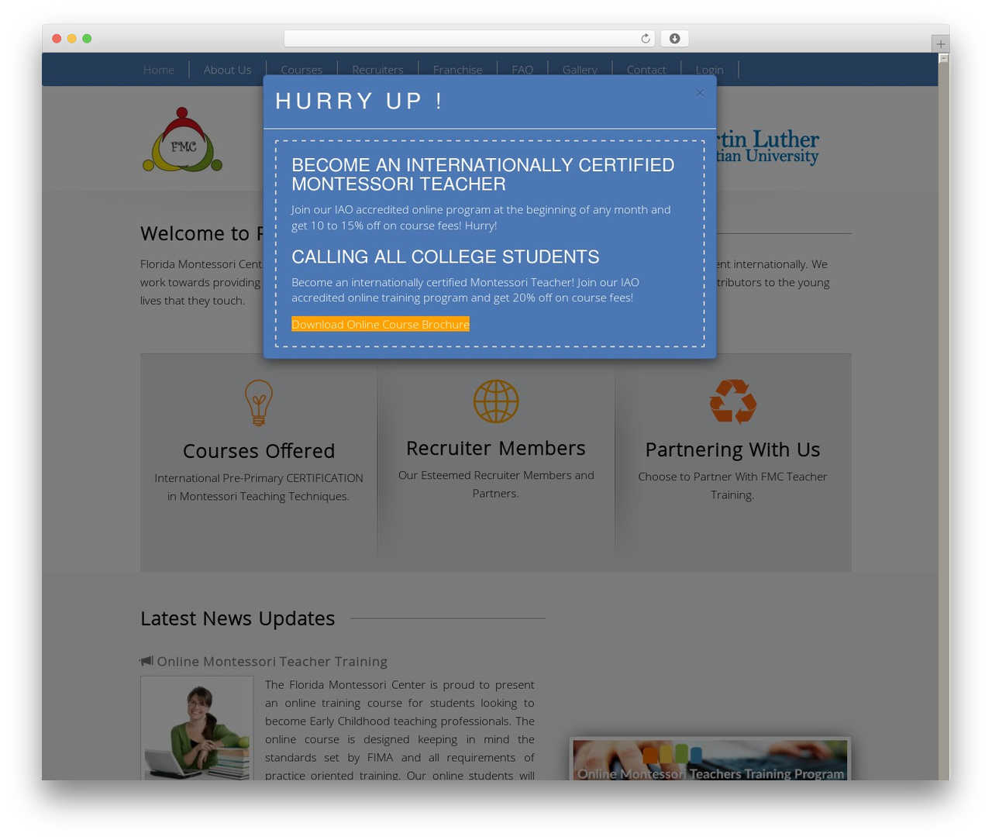Click the globe Recruiter Members icon
This screenshot has width=992, height=840.
[496, 401]
